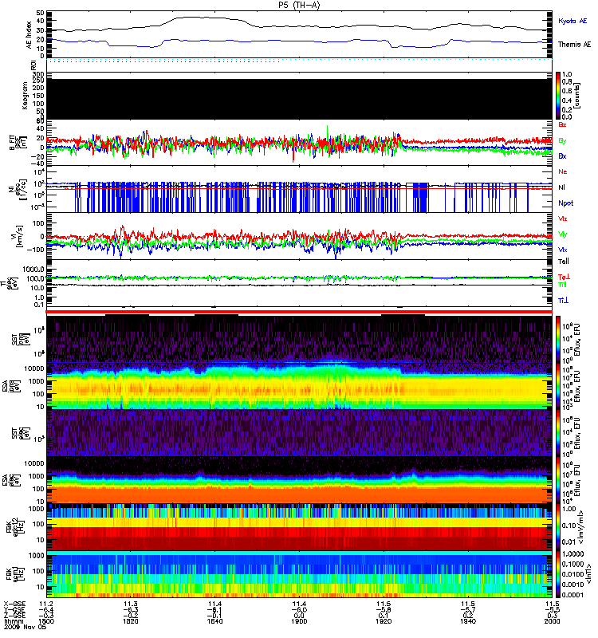Click the 2009 Nov 05 date label
Image resolution: width=598 pixels, height=638 pixels.
pyautogui.click(x=25, y=627)
